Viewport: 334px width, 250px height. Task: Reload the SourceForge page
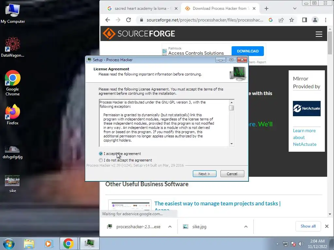[x=129, y=20]
